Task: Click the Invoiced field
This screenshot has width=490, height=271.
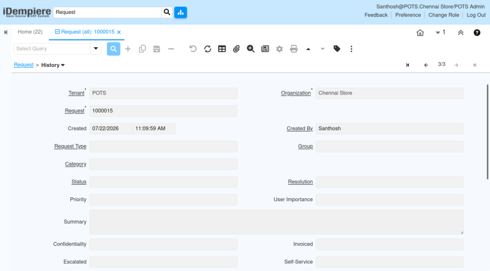Action: [390, 245]
